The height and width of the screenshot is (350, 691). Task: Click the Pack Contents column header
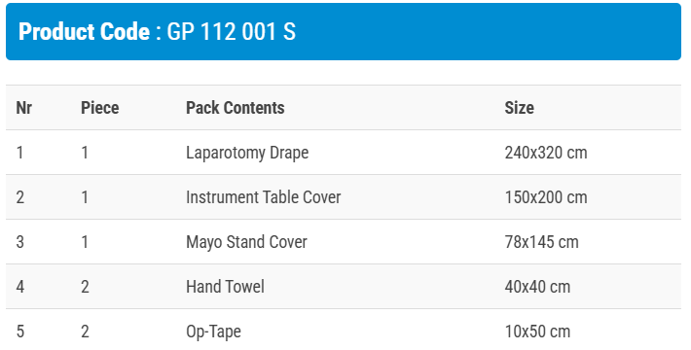pyautogui.click(x=236, y=108)
